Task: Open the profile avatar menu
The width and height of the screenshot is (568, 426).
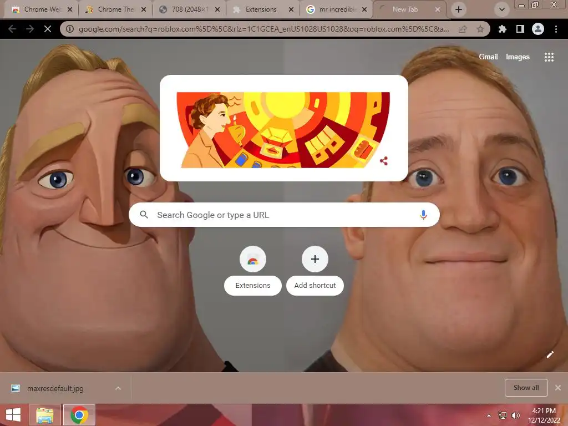Action: (538, 29)
